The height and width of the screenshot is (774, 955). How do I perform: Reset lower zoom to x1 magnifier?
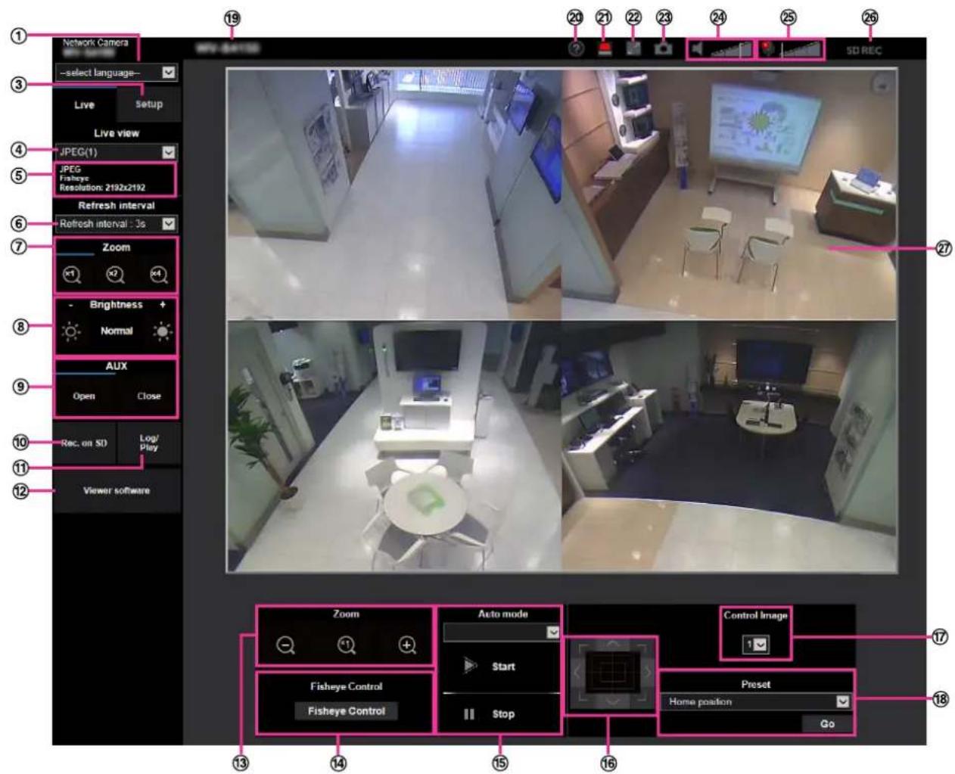tap(346, 645)
